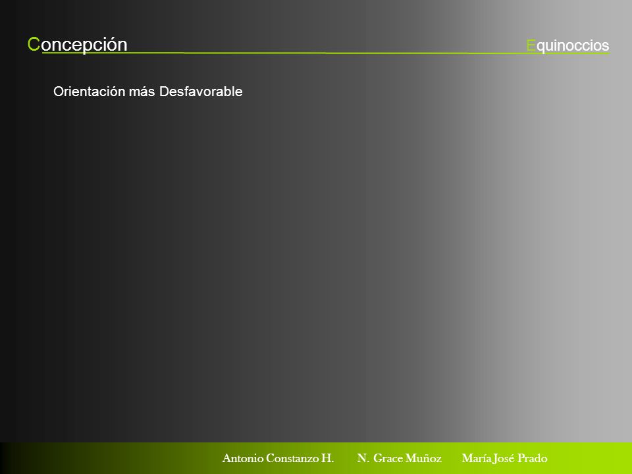Click the 'Equinoccios' heading text

pyautogui.click(x=567, y=45)
